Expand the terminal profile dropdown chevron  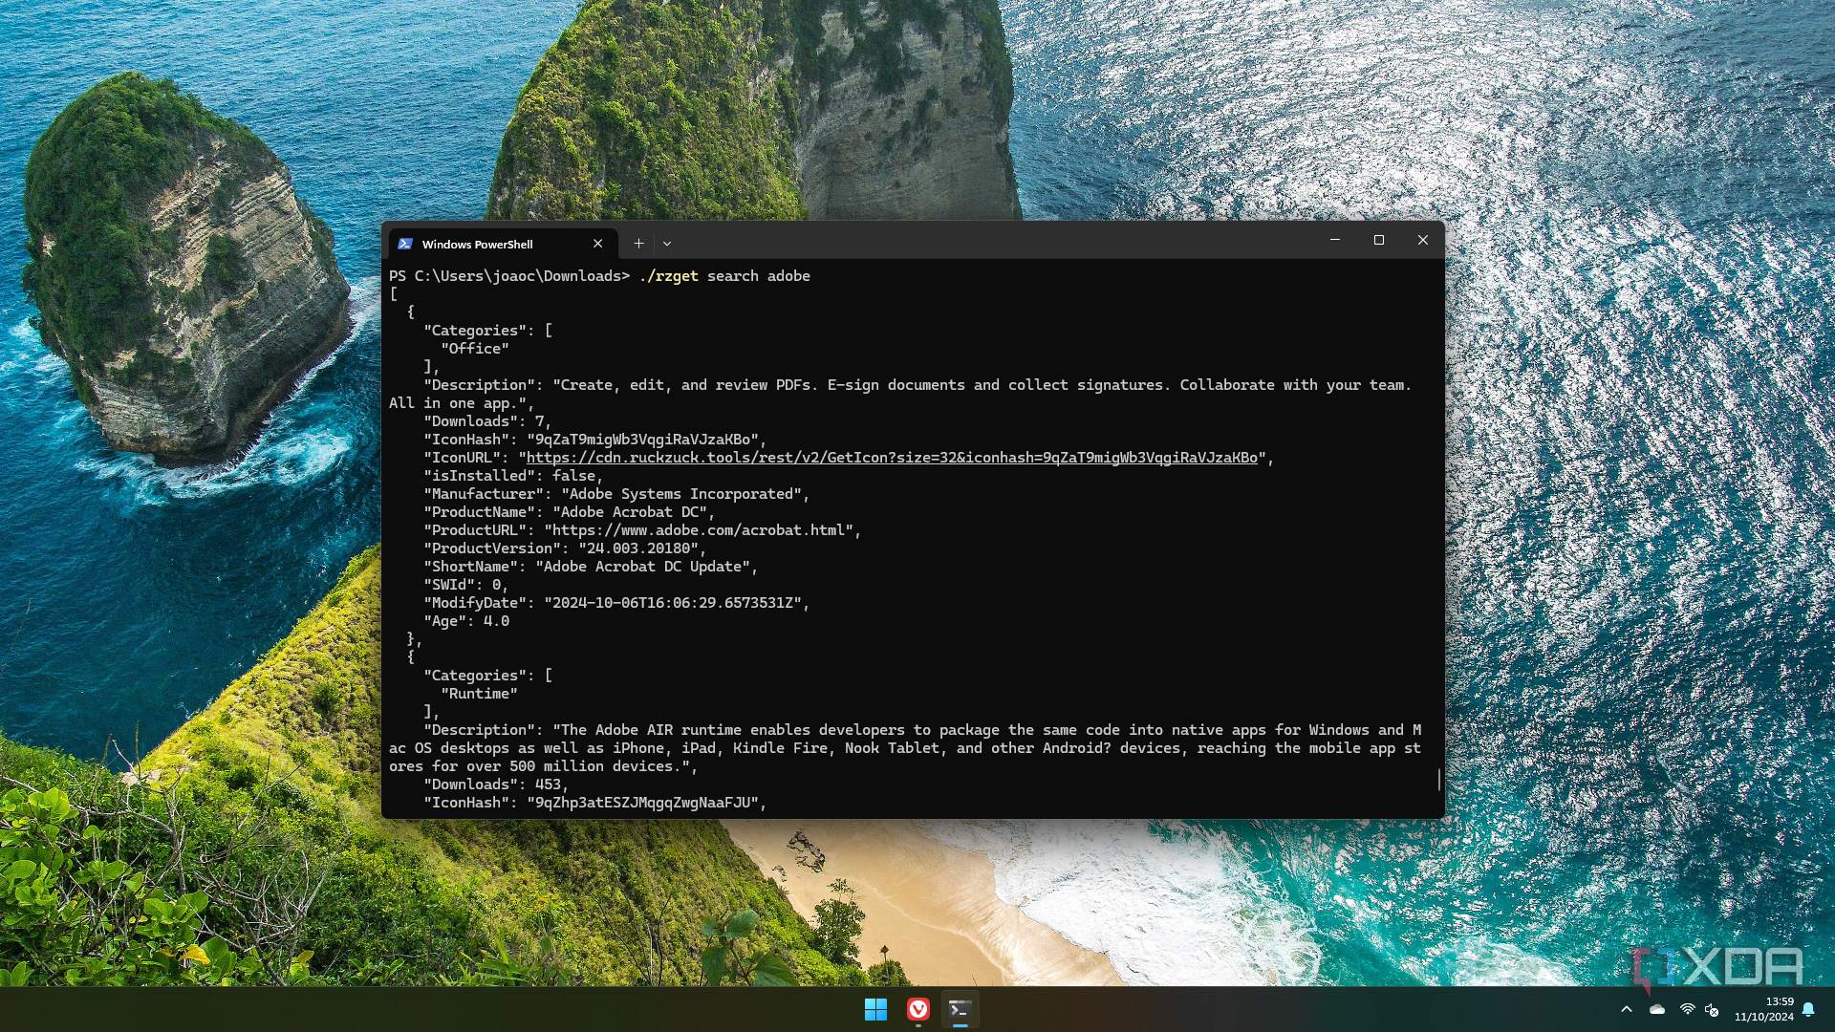click(667, 244)
